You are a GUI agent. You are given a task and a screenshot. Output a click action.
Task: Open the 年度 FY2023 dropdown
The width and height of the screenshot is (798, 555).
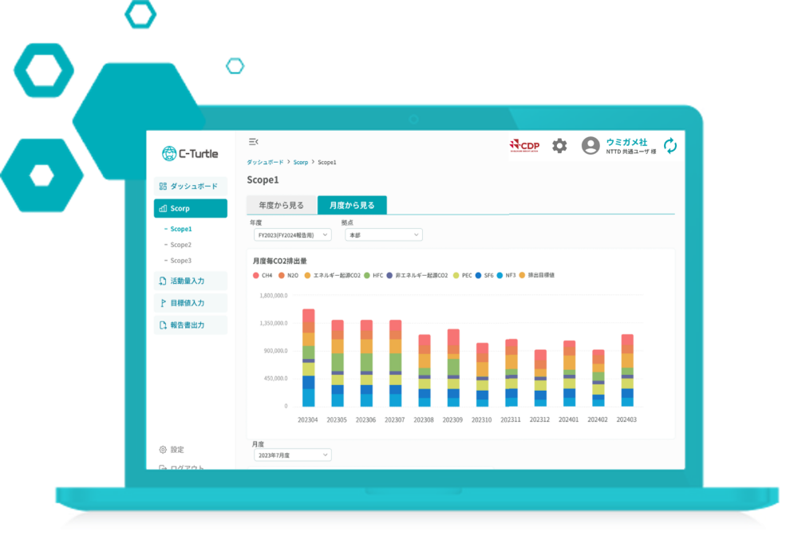click(292, 235)
